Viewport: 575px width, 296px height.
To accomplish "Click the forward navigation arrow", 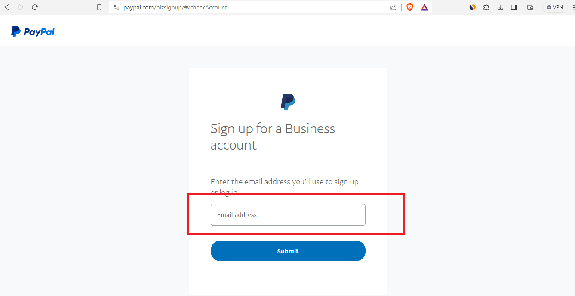I will [x=21, y=7].
